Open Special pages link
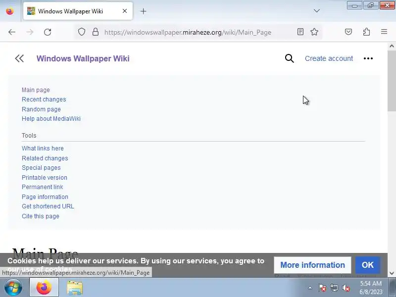396x297 pixels. click(41, 168)
